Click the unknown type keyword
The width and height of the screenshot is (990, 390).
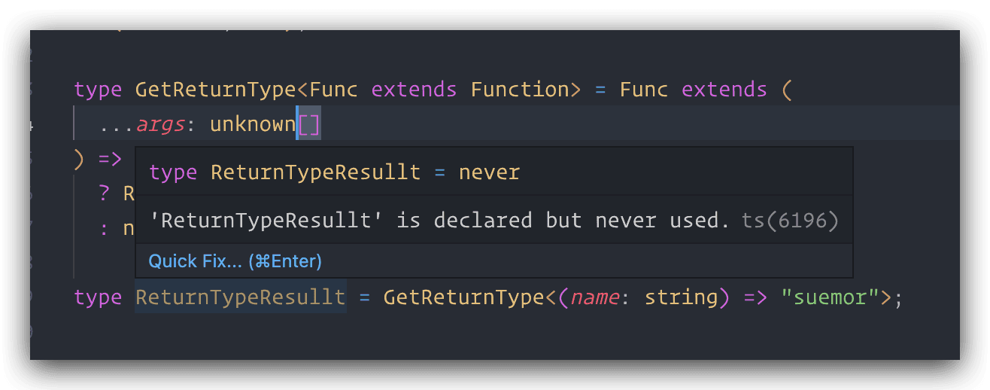pos(252,125)
